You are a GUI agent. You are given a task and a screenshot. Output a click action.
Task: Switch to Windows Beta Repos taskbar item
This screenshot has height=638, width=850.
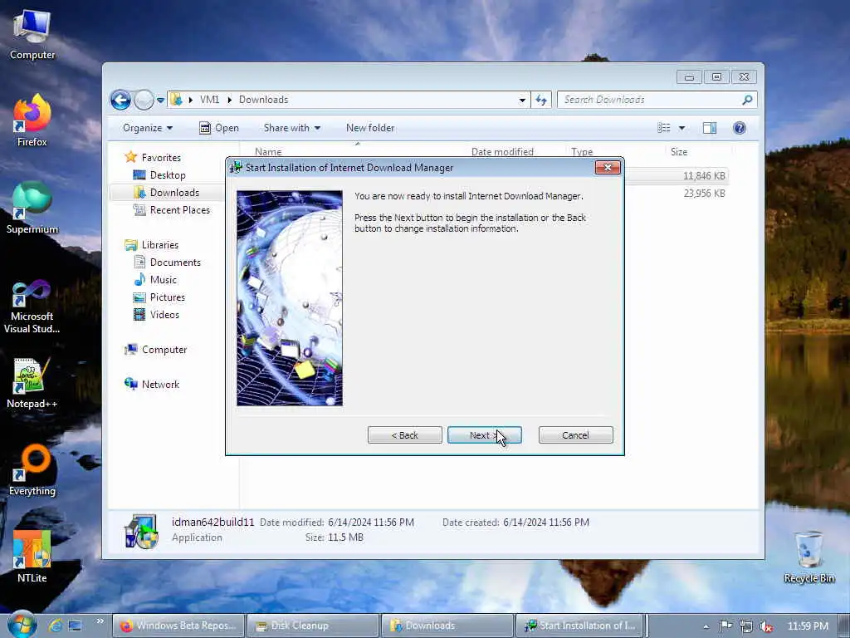(178, 626)
